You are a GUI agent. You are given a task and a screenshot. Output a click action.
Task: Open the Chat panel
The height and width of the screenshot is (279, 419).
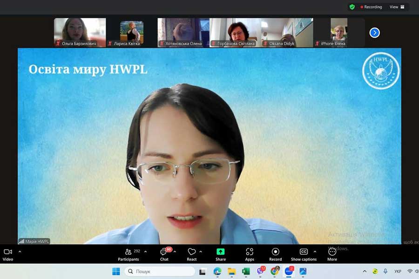[164, 255]
